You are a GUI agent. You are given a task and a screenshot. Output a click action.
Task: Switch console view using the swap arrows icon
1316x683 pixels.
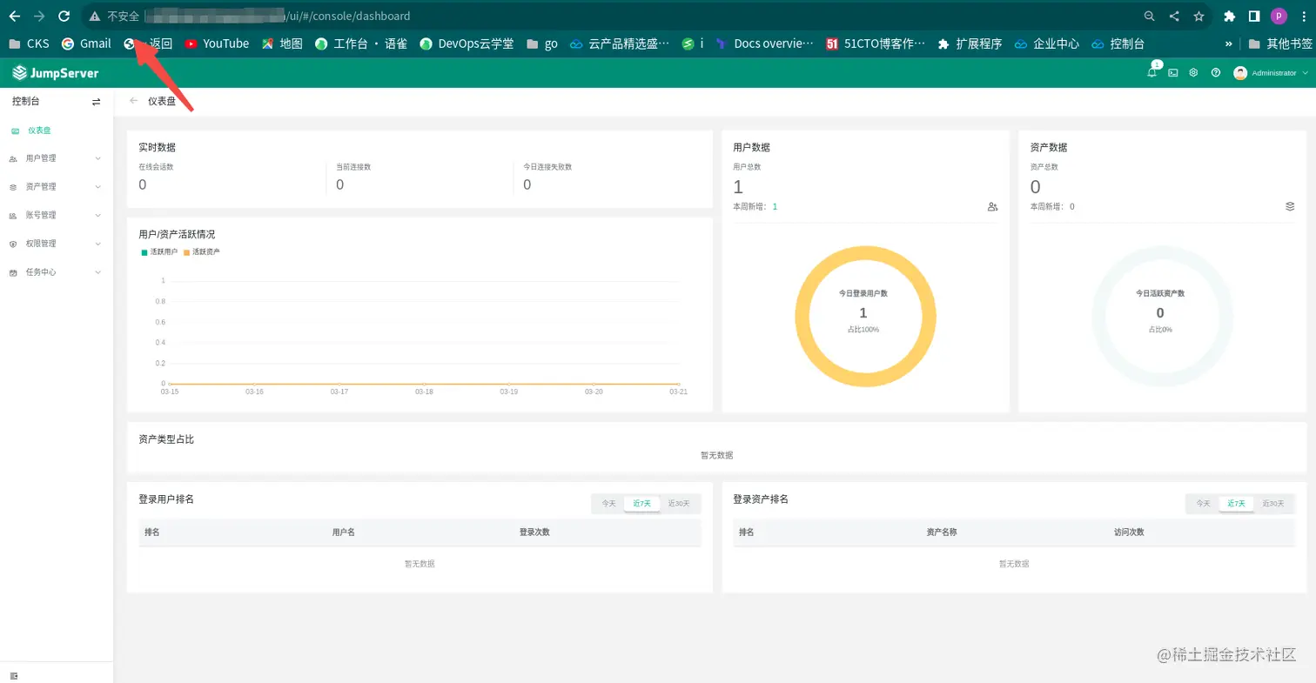click(97, 102)
